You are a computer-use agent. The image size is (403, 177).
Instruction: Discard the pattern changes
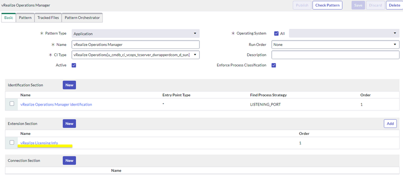(x=375, y=5)
